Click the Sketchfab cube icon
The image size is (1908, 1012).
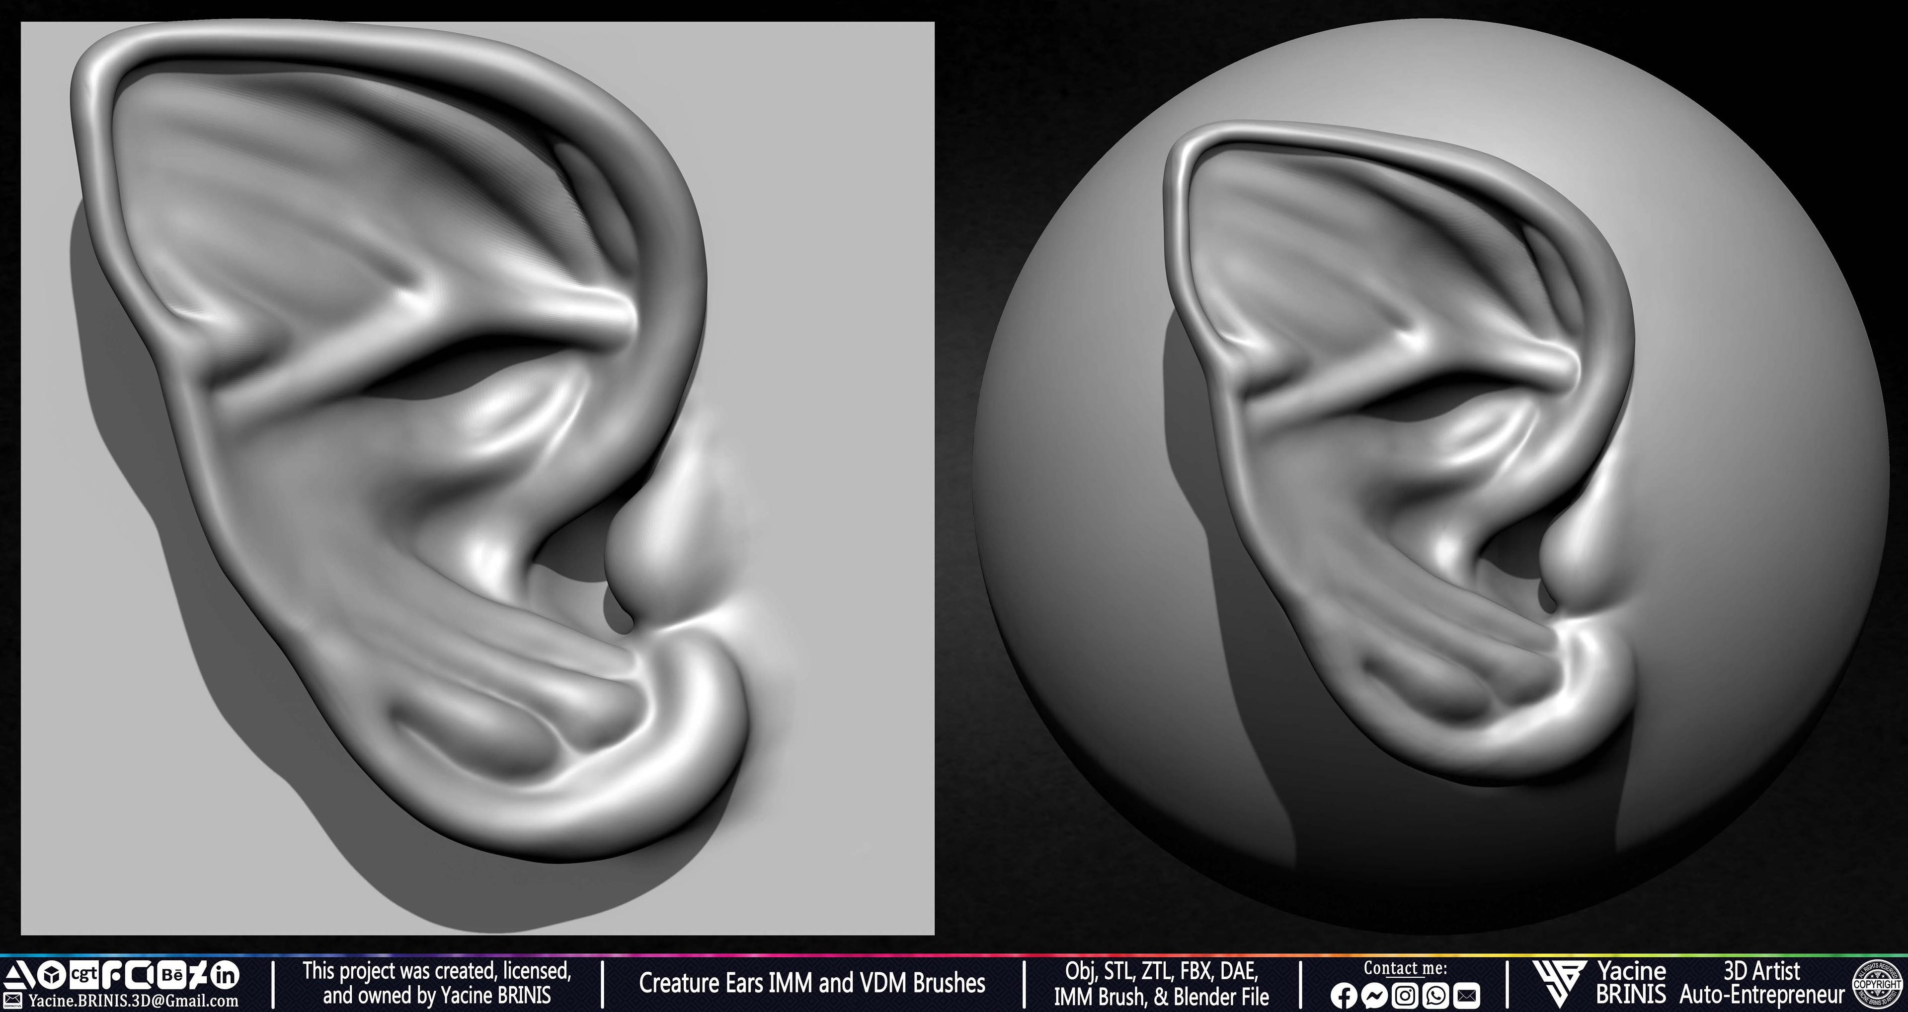(x=52, y=975)
